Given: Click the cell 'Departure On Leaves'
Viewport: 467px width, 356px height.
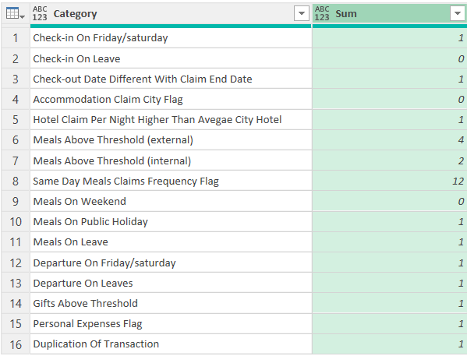Looking at the screenshot, I should coord(171,283).
